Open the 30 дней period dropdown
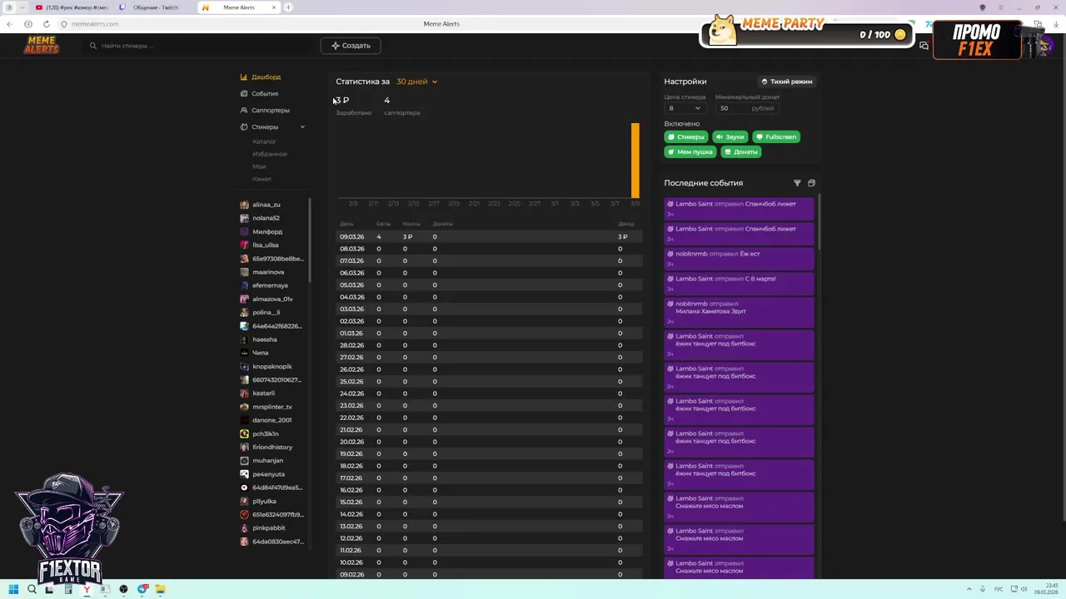This screenshot has width=1066, height=599. (x=416, y=82)
